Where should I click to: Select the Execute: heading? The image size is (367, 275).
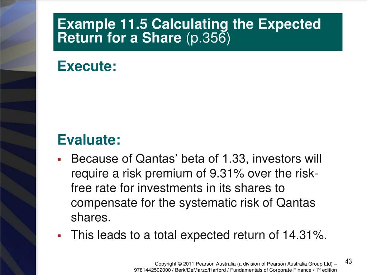87,66
